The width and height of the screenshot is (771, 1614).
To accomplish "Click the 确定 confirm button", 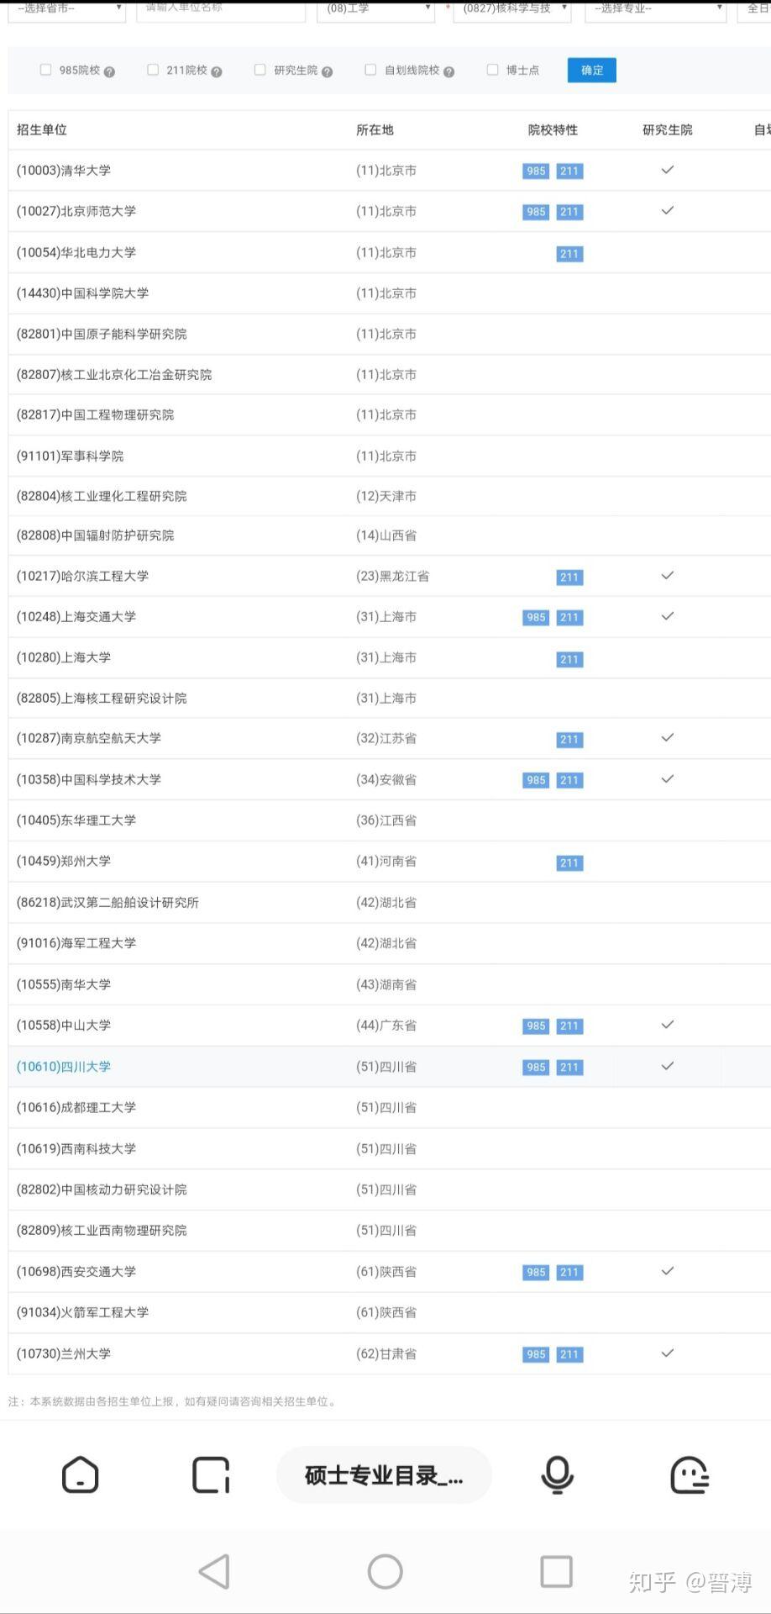I will tap(592, 71).
